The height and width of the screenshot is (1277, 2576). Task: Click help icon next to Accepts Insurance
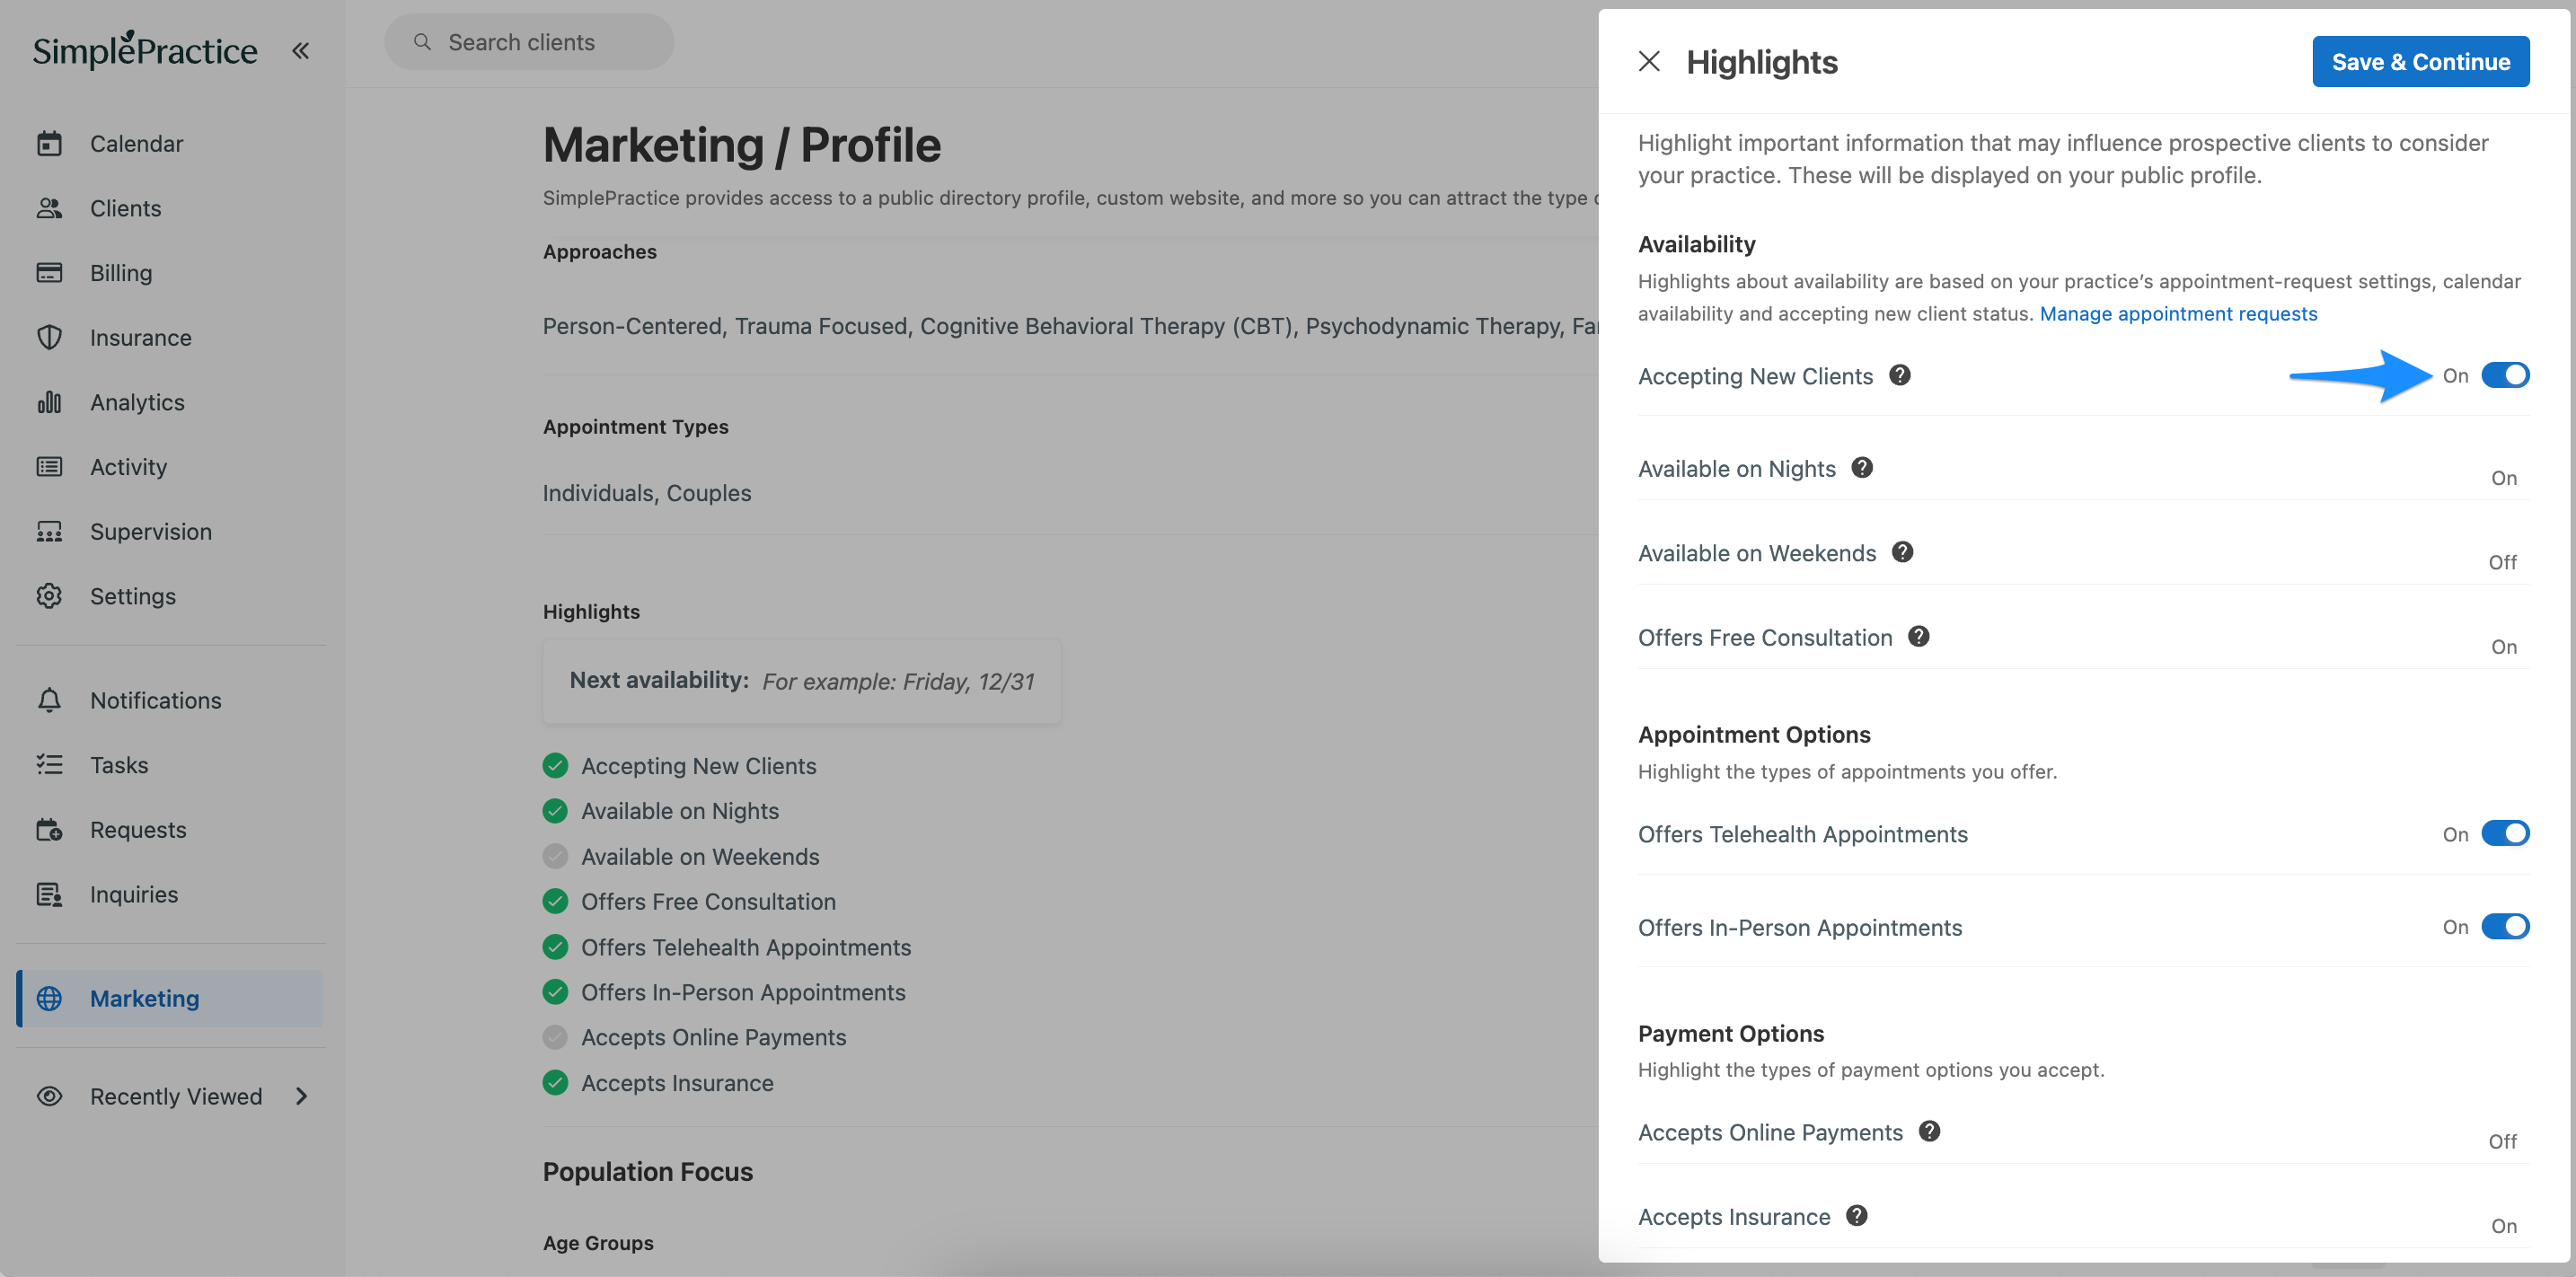pyautogui.click(x=1857, y=1215)
